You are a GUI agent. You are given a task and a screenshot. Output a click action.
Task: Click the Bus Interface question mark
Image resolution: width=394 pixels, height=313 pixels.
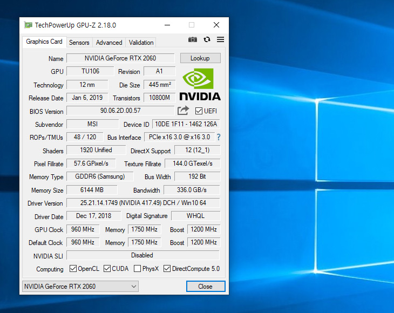(x=219, y=137)
